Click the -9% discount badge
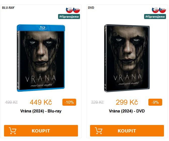 155,102
